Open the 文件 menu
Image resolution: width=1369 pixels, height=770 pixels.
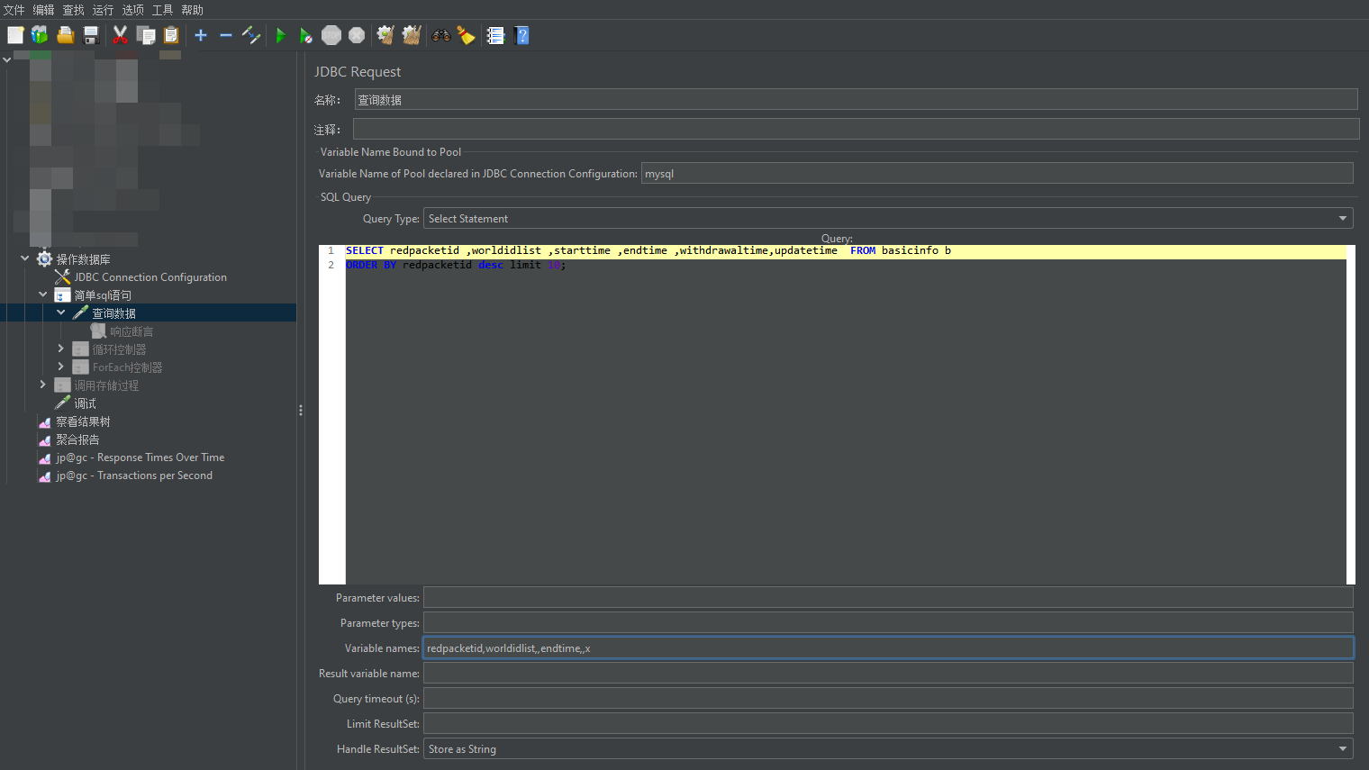point(14,10)
